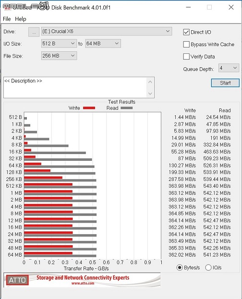Open the Drive dropdown showing Crucial X6
This screenshot has width=242, height=299.
(x=107, y=31)
